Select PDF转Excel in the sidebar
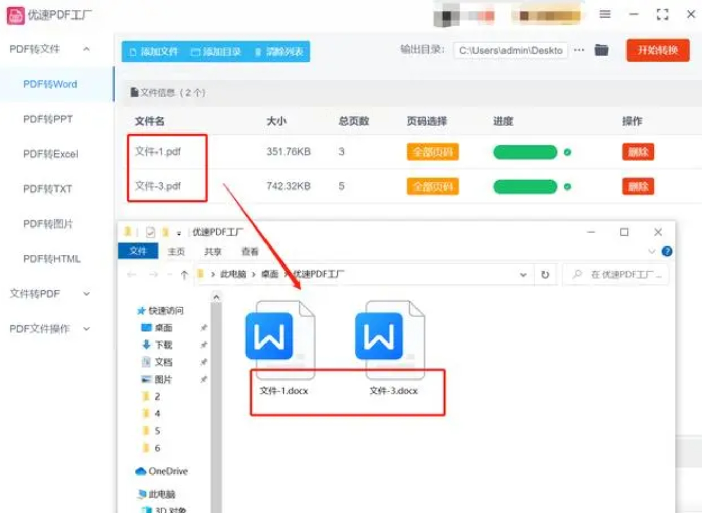 (50, 154)
